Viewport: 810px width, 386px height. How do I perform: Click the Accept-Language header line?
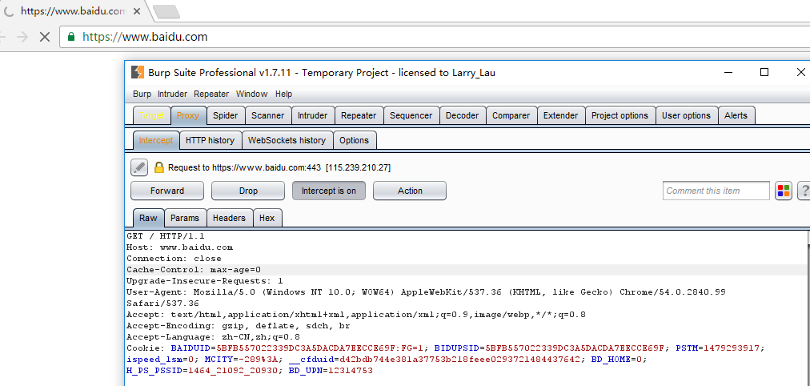(x=213, y=337)
